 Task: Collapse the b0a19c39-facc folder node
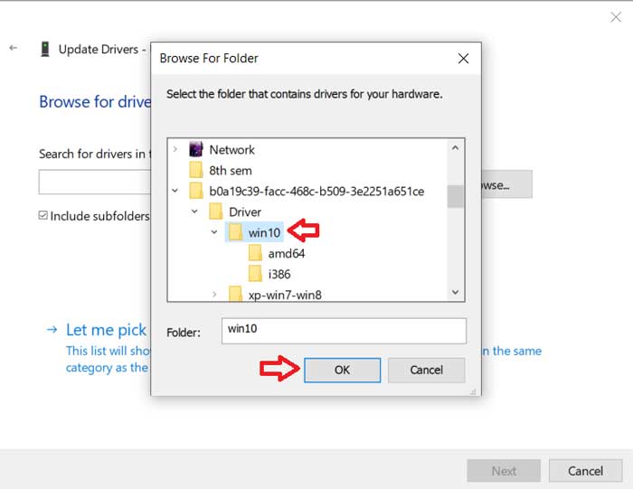(x=175, y=191)
